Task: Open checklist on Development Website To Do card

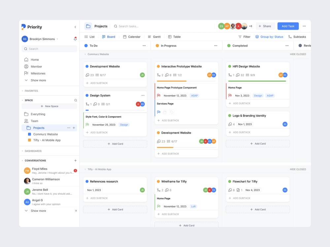Action: [101, 75]
